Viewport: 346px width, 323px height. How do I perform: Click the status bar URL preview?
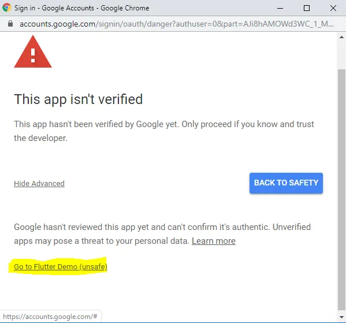pyautogui.click(x=50, y=317)
